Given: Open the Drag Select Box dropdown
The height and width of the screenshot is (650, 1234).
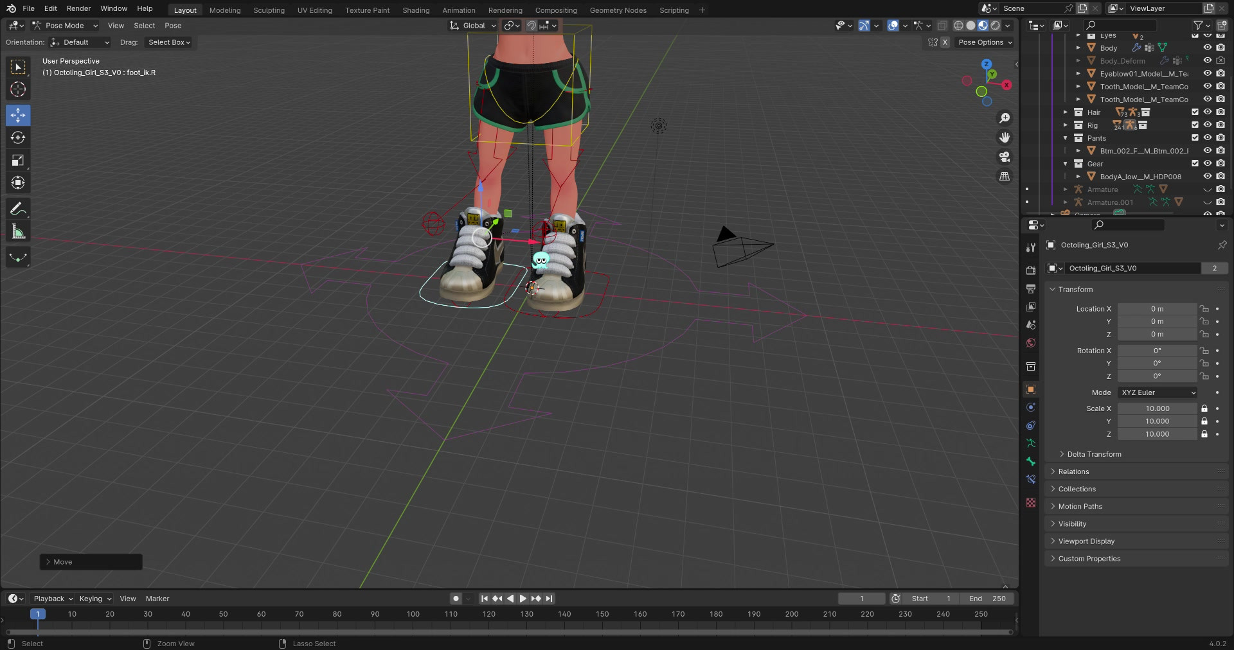Looking at the screenshot, I should tap(170, 42).
